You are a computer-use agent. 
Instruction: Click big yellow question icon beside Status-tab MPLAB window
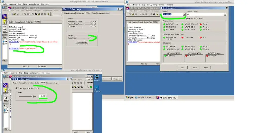pyautogui.click(x=4, y=21)
